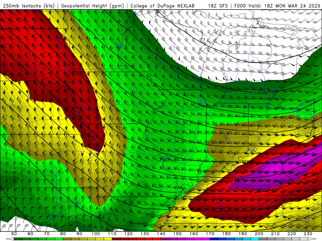Click the 110 value on the color scale
Image resolution: width=322 pixels, height=241 pixels.
(x=112, y=234)
